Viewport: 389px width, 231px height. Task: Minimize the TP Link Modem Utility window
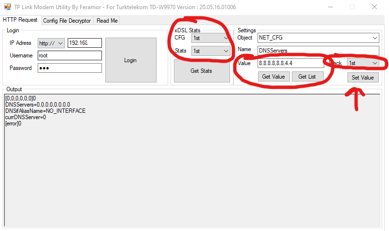[x=331, y=7]
